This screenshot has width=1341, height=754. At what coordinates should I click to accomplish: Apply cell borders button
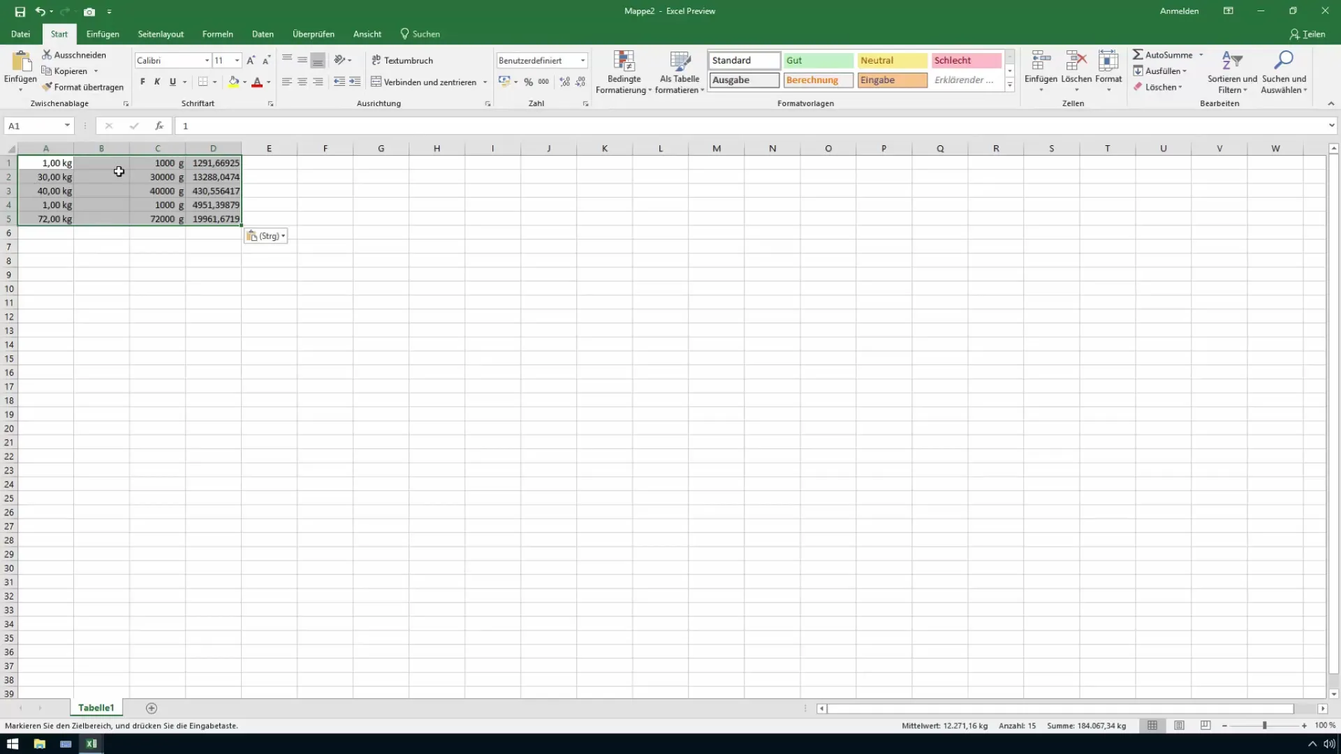tap(203, 82)
